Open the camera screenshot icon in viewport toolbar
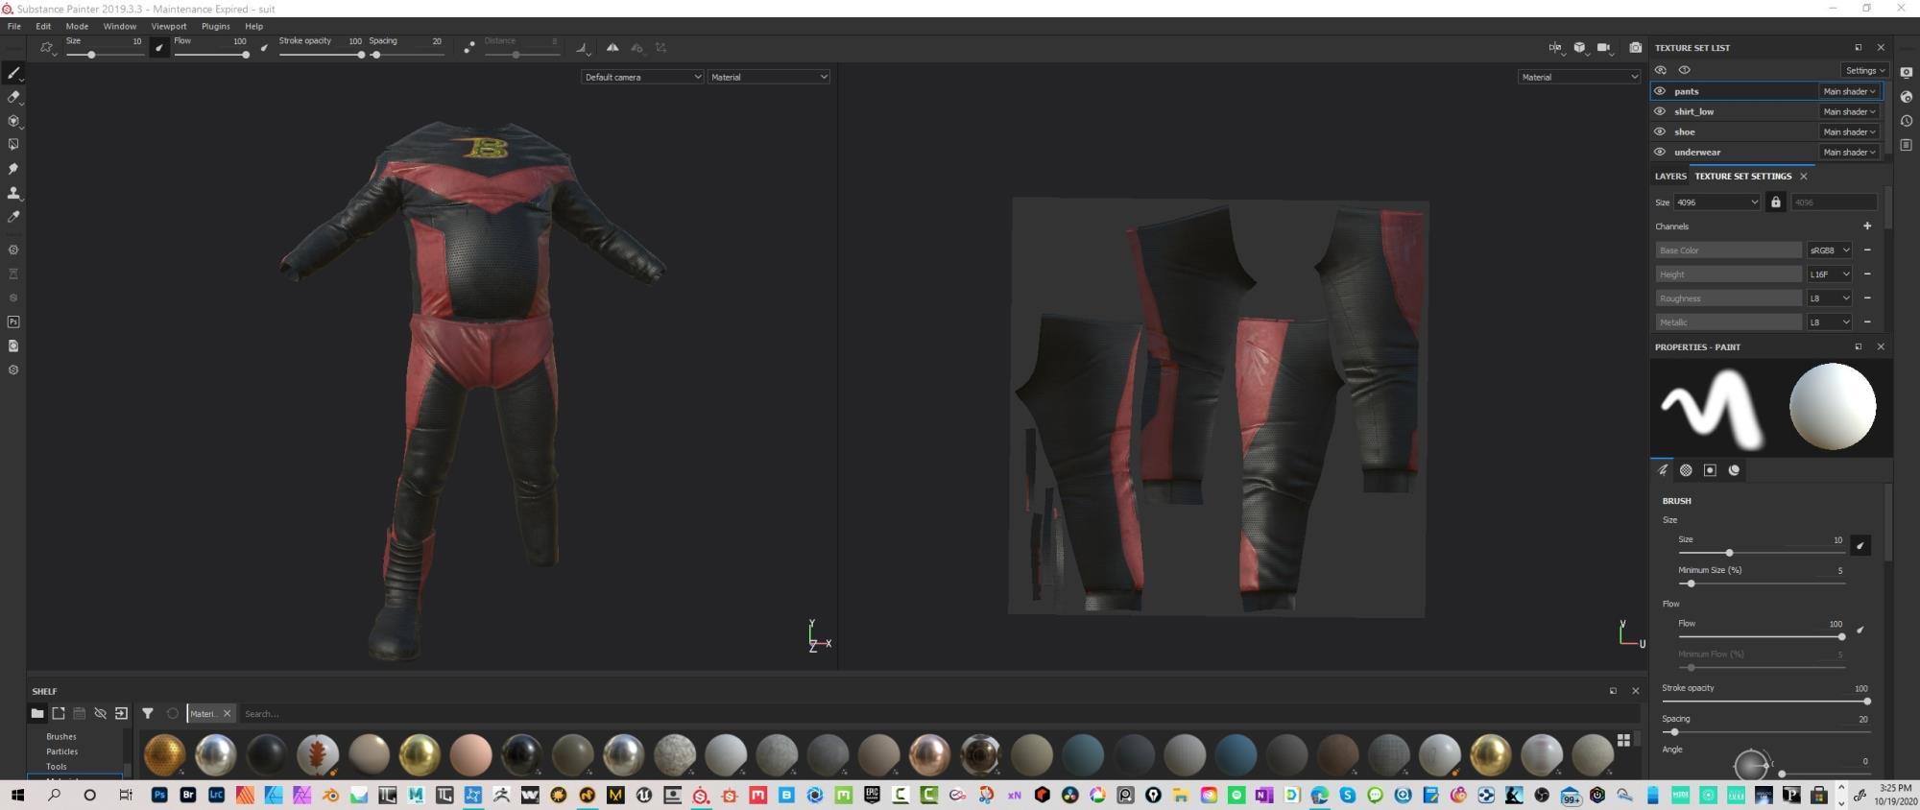1920x810 pixels. 1635,47
